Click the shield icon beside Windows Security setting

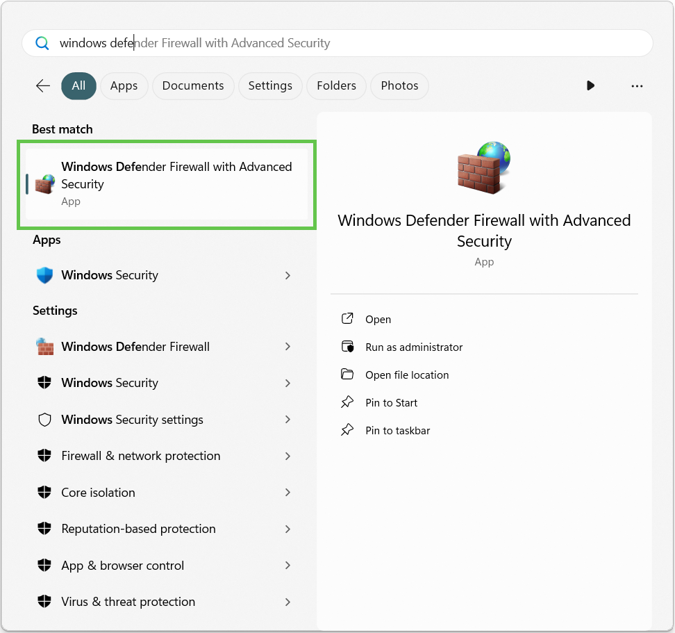[x=44, y=383]
